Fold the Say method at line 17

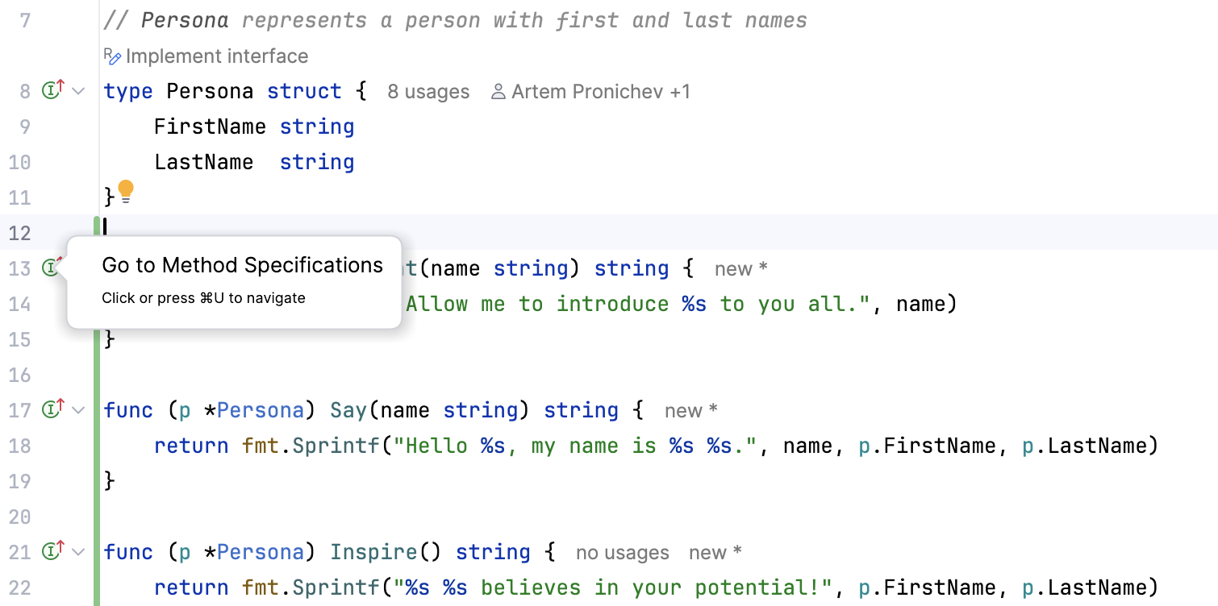pyautogui.click(x=78, y=410)
